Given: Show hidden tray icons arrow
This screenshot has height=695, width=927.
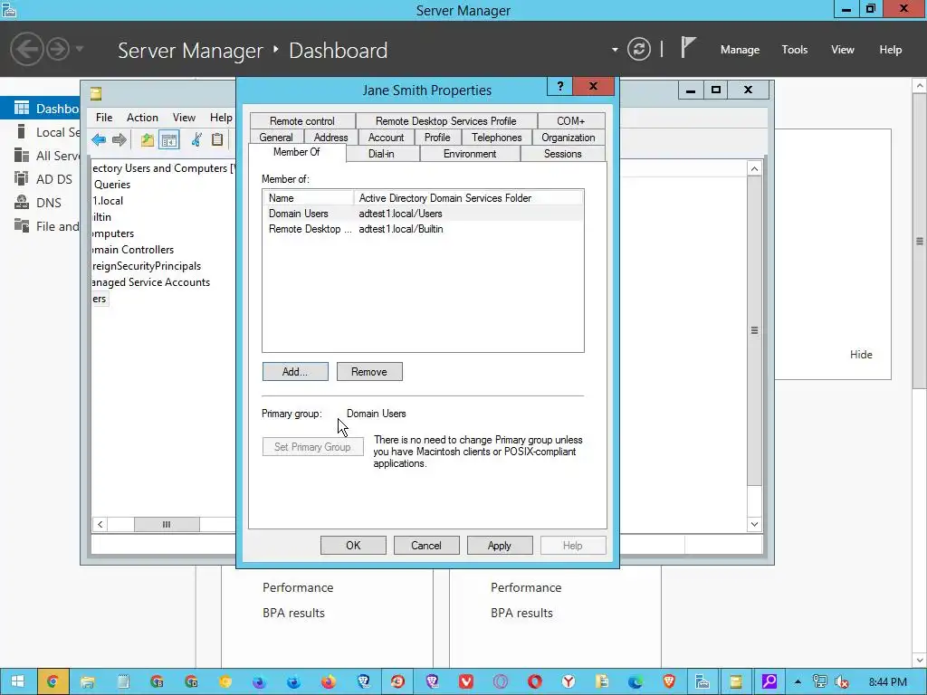Looking at the screenshot, I should coord(798,682).
